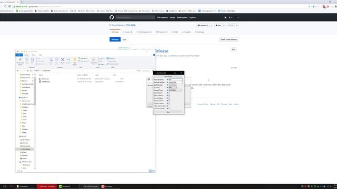This screenshot has width=337, height=189.
Task: Reload the page in the browser toolbar
Action: point(5,6)
